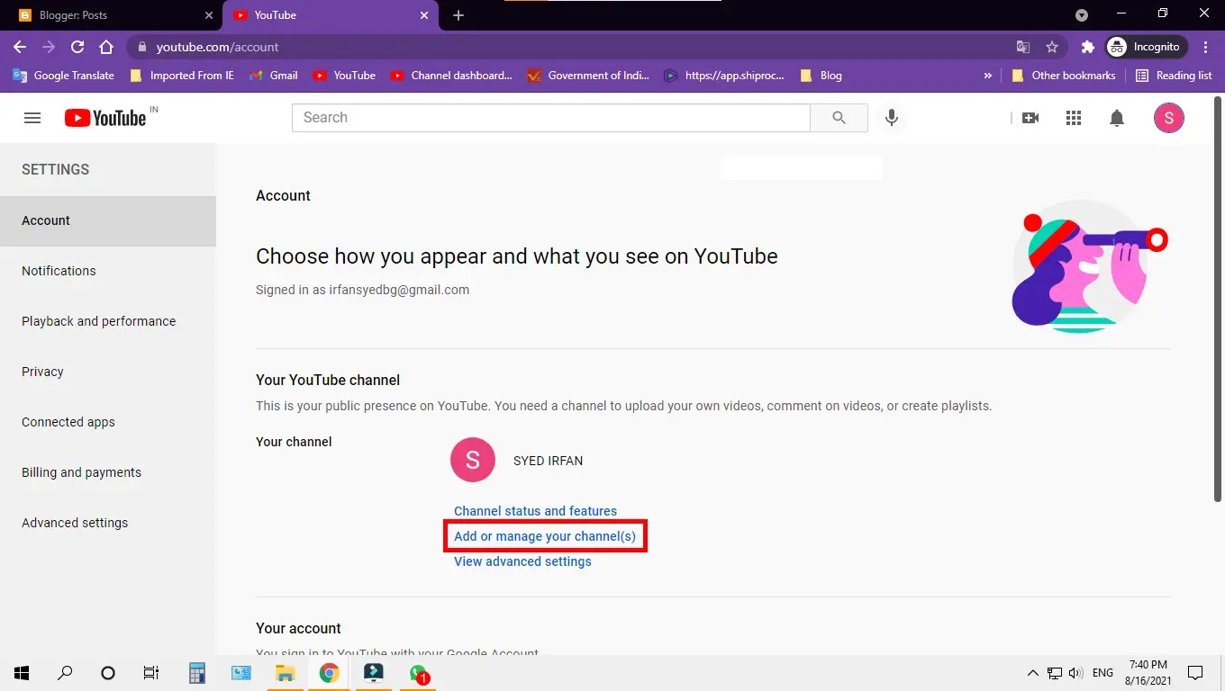This screenshot has height=691, width=1225.
Task: Open Notifications settings
Action: point(108,271)
